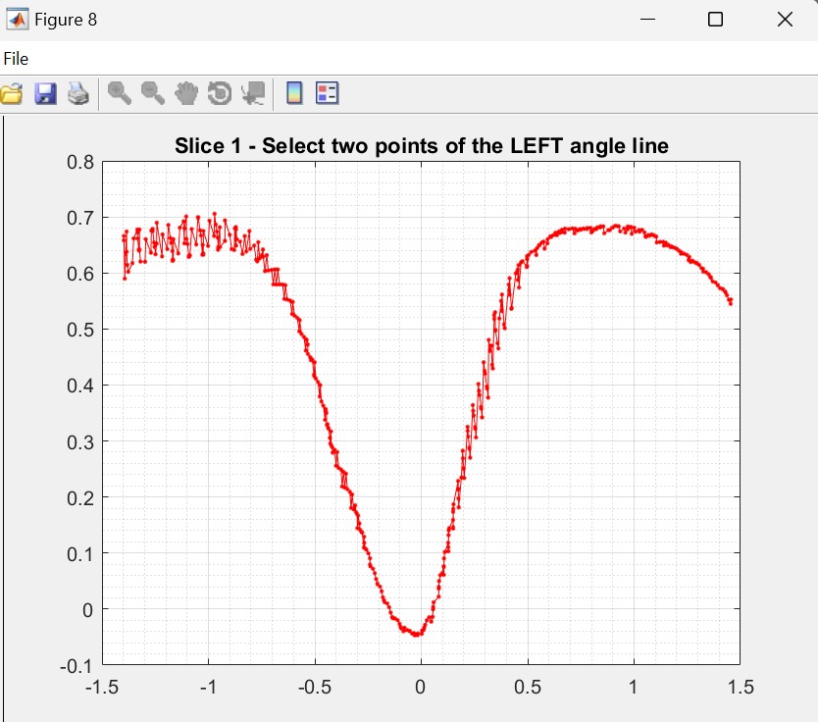Image resolution: width=818 pixels, height=722 pixels.
Task: Click the y-axis tick label 0.8
Action: coord(79,162)
